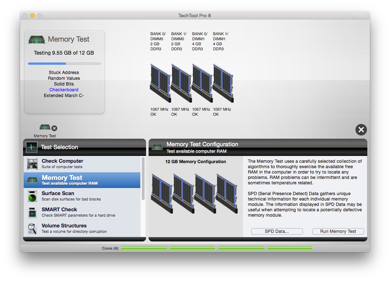This screenshot has width=390, height=281.
Task: Select the Check Computer suite icon
Action: [32, 163]
